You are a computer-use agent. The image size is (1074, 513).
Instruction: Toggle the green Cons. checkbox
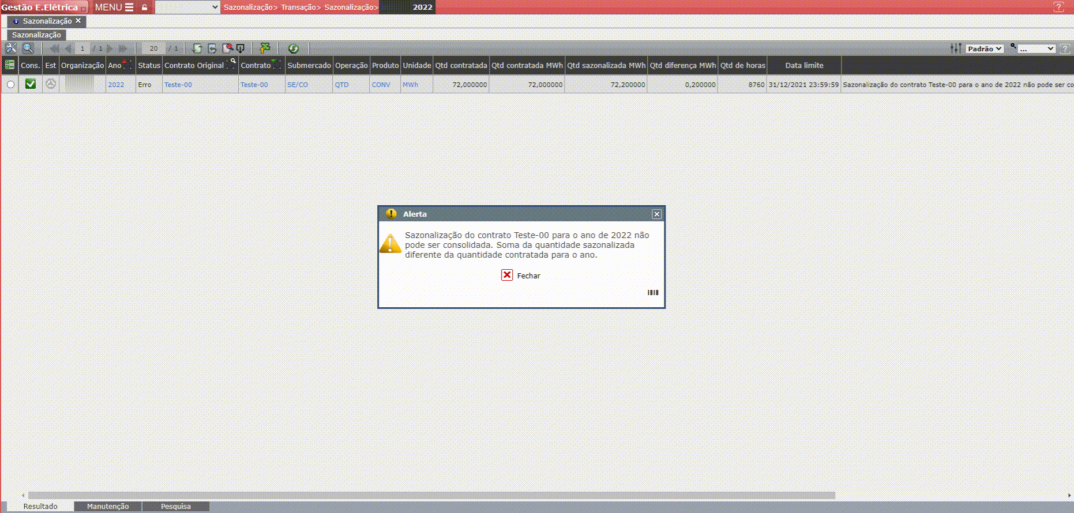31,84
